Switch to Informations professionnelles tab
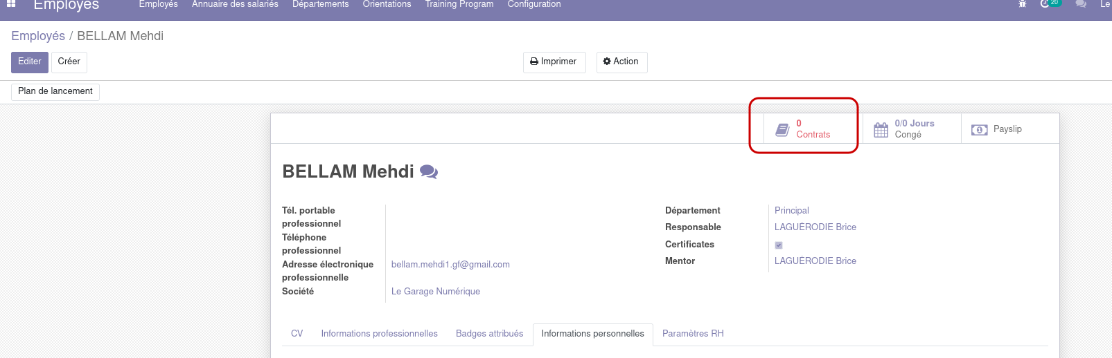The width and height of the screenshot is (1112, 358). click(x=379, y=334)
